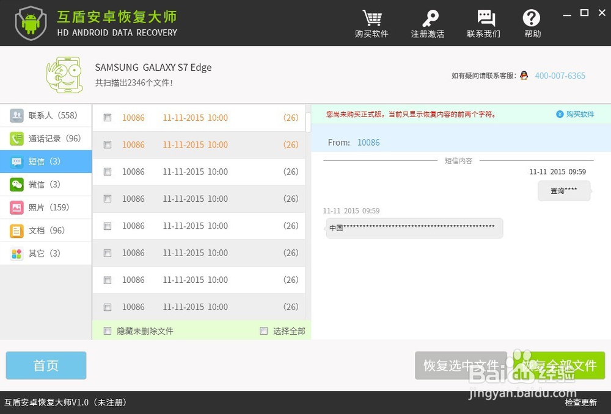Select the 微信 (3) category
This screenshot has height=414, width=611.
[46, 184]
